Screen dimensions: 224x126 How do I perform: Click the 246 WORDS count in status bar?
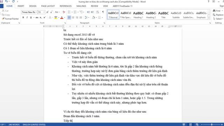(14, 125)
